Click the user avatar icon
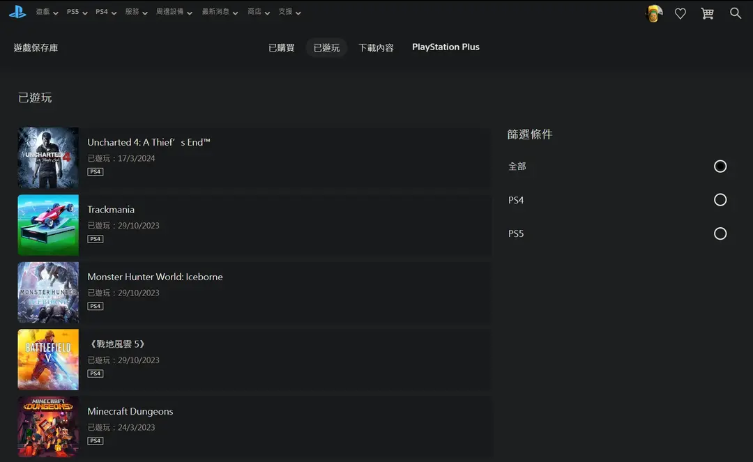The height and width of the screenshot is (462, 753). [653, 13]
